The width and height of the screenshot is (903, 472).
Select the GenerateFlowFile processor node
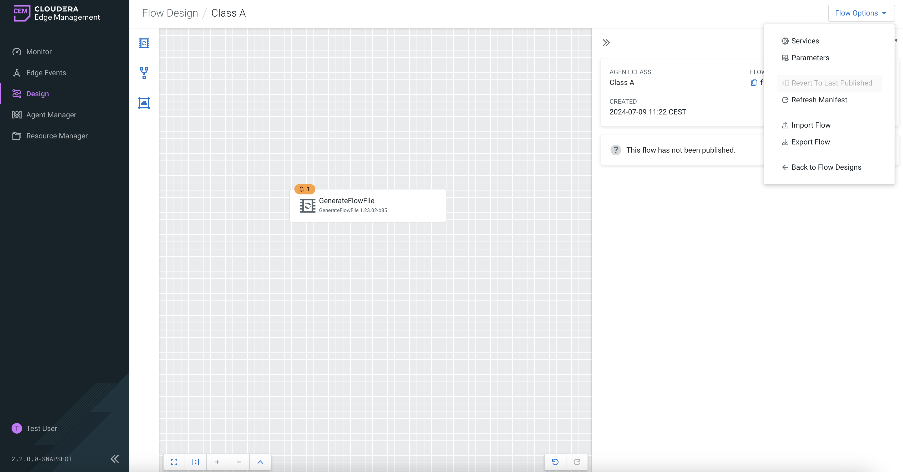point(367,205)
